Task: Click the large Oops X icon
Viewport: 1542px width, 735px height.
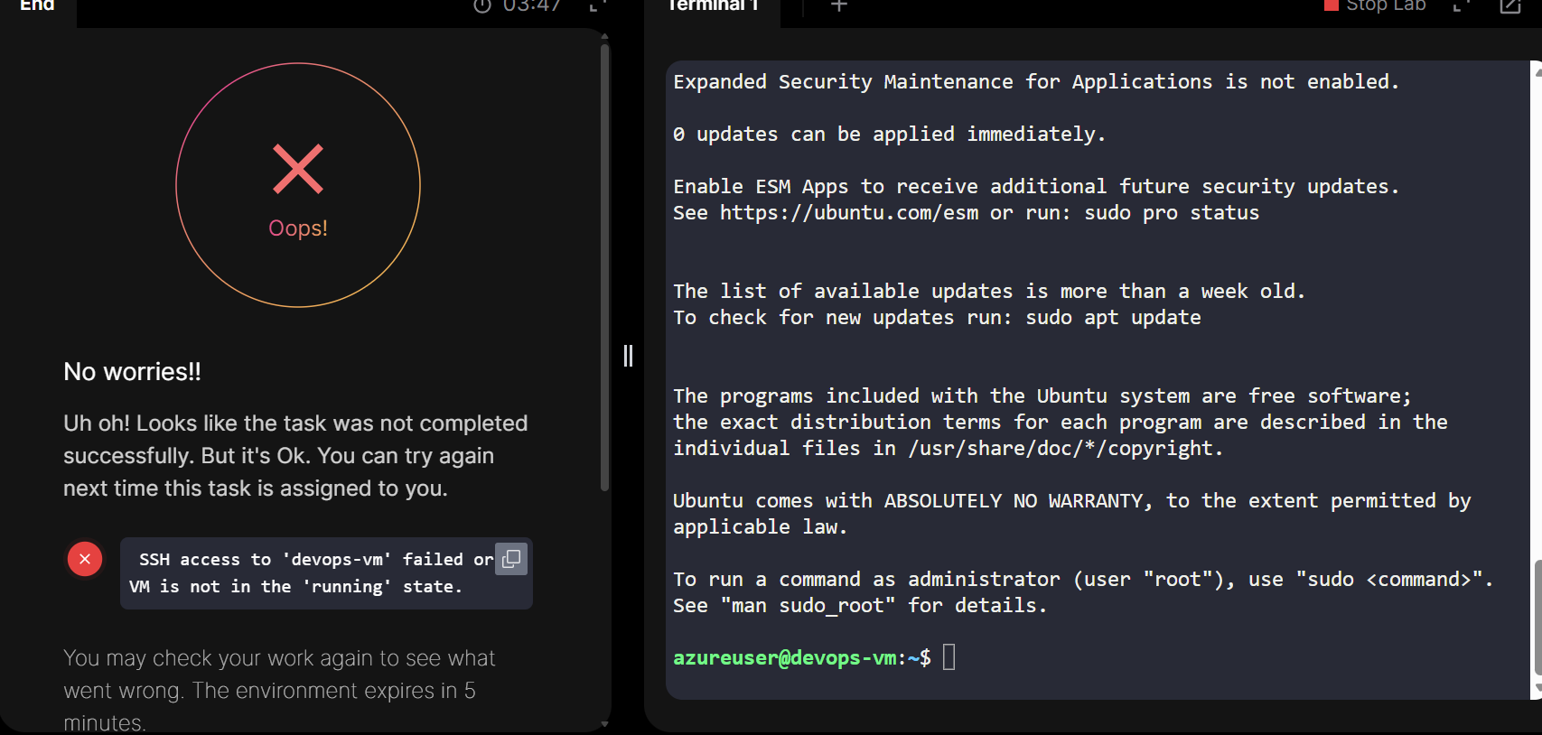Action: (298, 169)
